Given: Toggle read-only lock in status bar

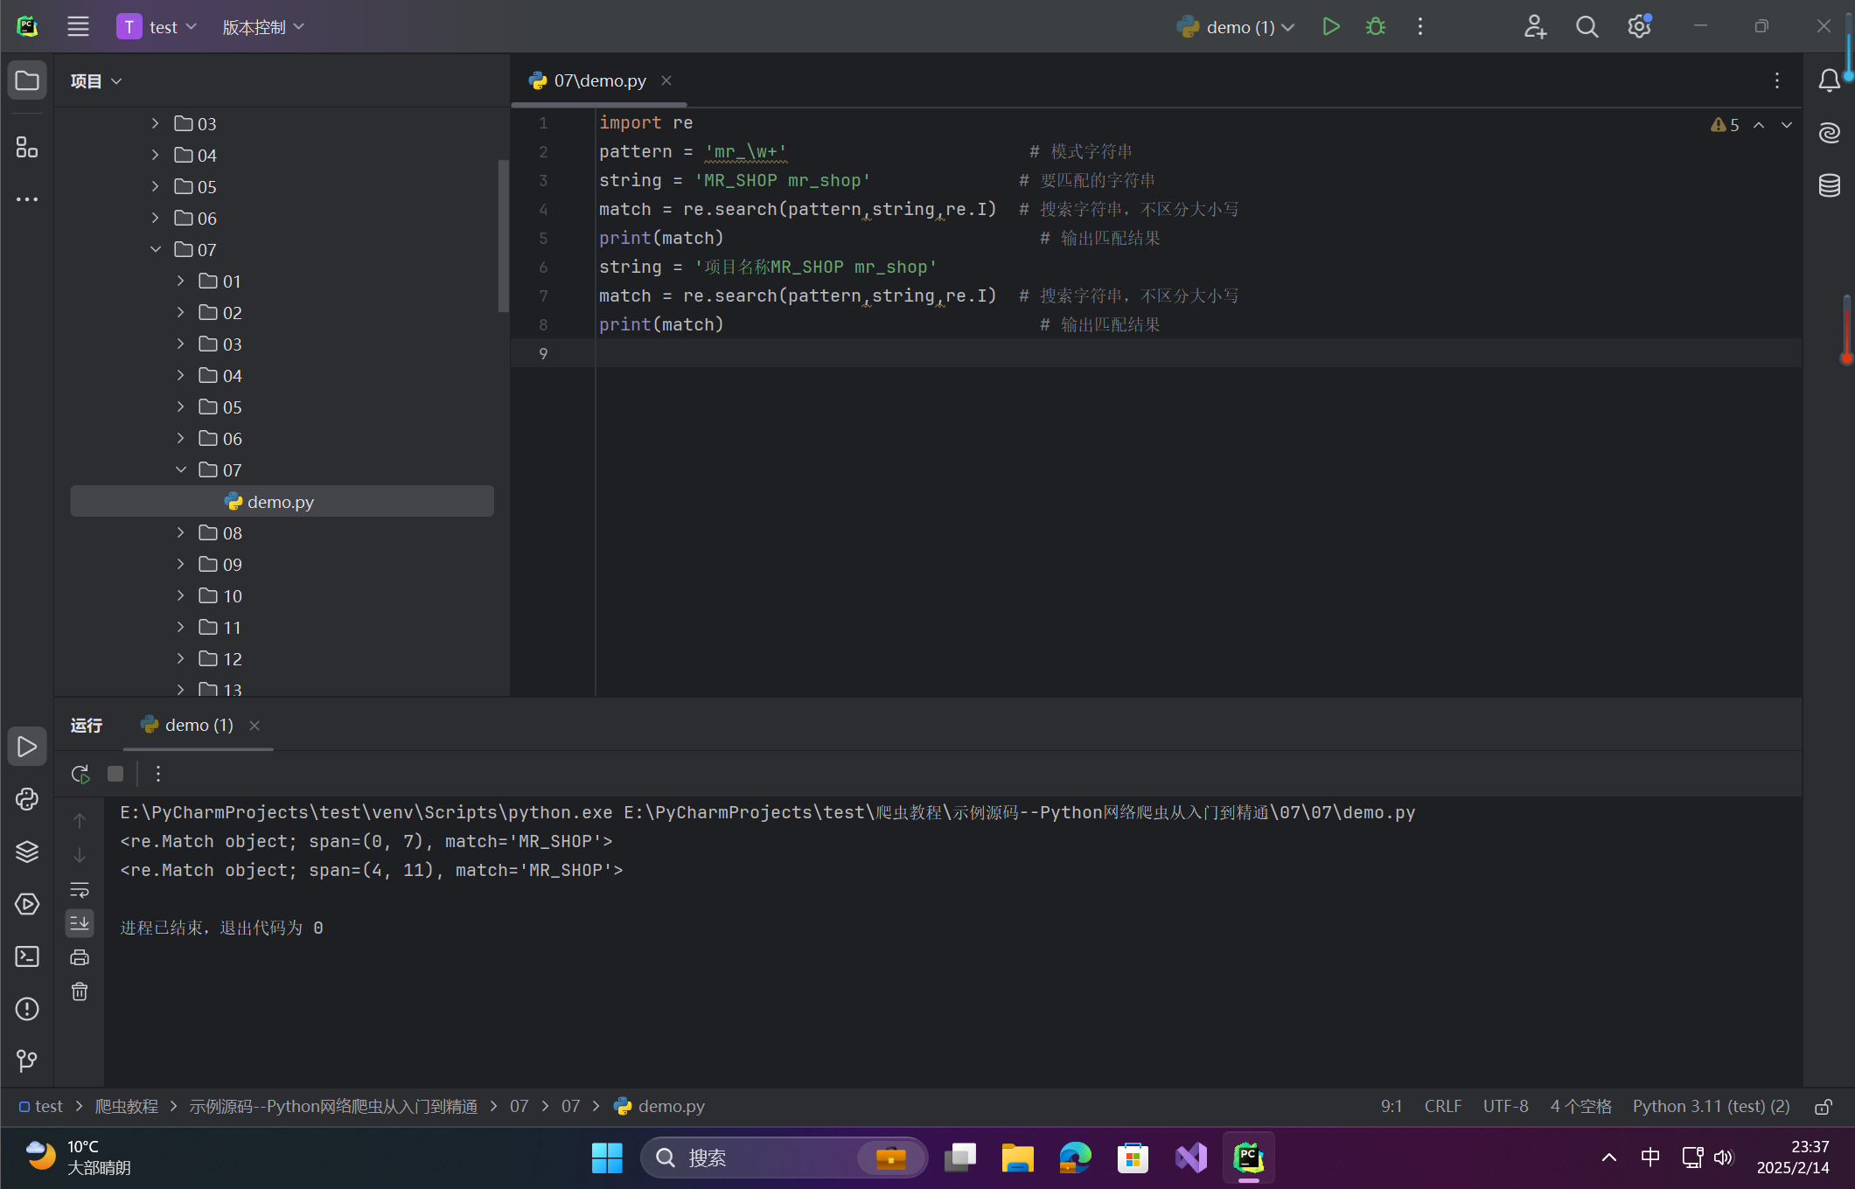Looking at the screenshot, I should (1824, 1107).
